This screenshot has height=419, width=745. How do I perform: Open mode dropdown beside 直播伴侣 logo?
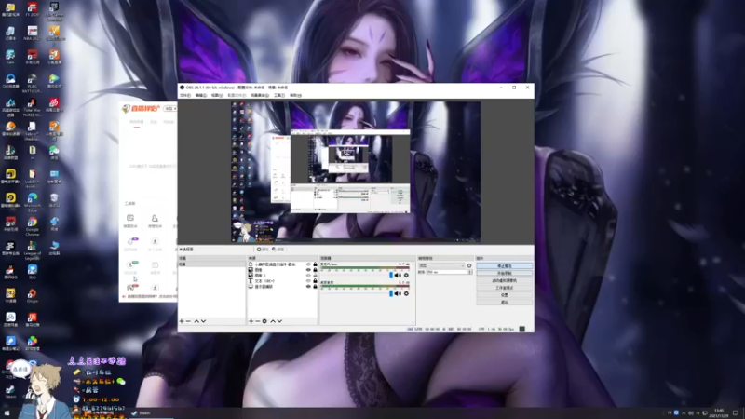click(x=169, y=109)
